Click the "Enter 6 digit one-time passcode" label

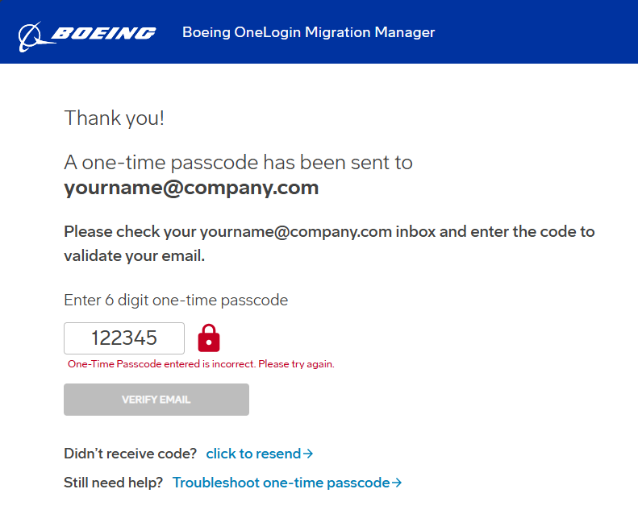176,301
